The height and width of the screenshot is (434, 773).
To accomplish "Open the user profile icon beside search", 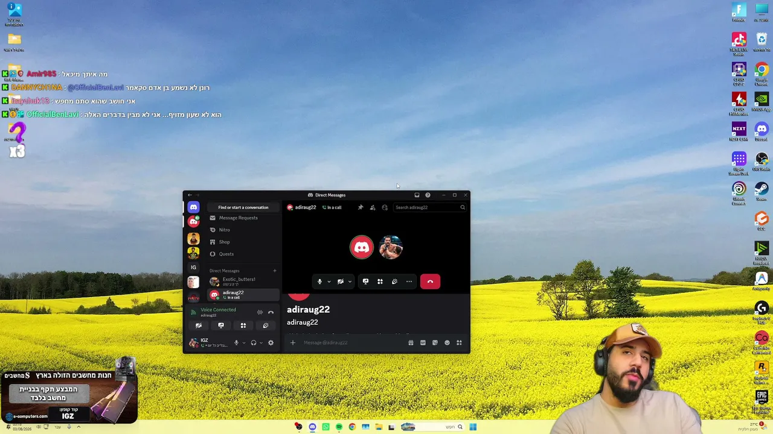I will pos(385,207).
